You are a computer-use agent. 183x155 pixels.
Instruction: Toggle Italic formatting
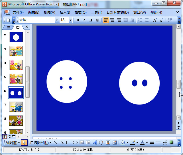[x=84, y=20]
